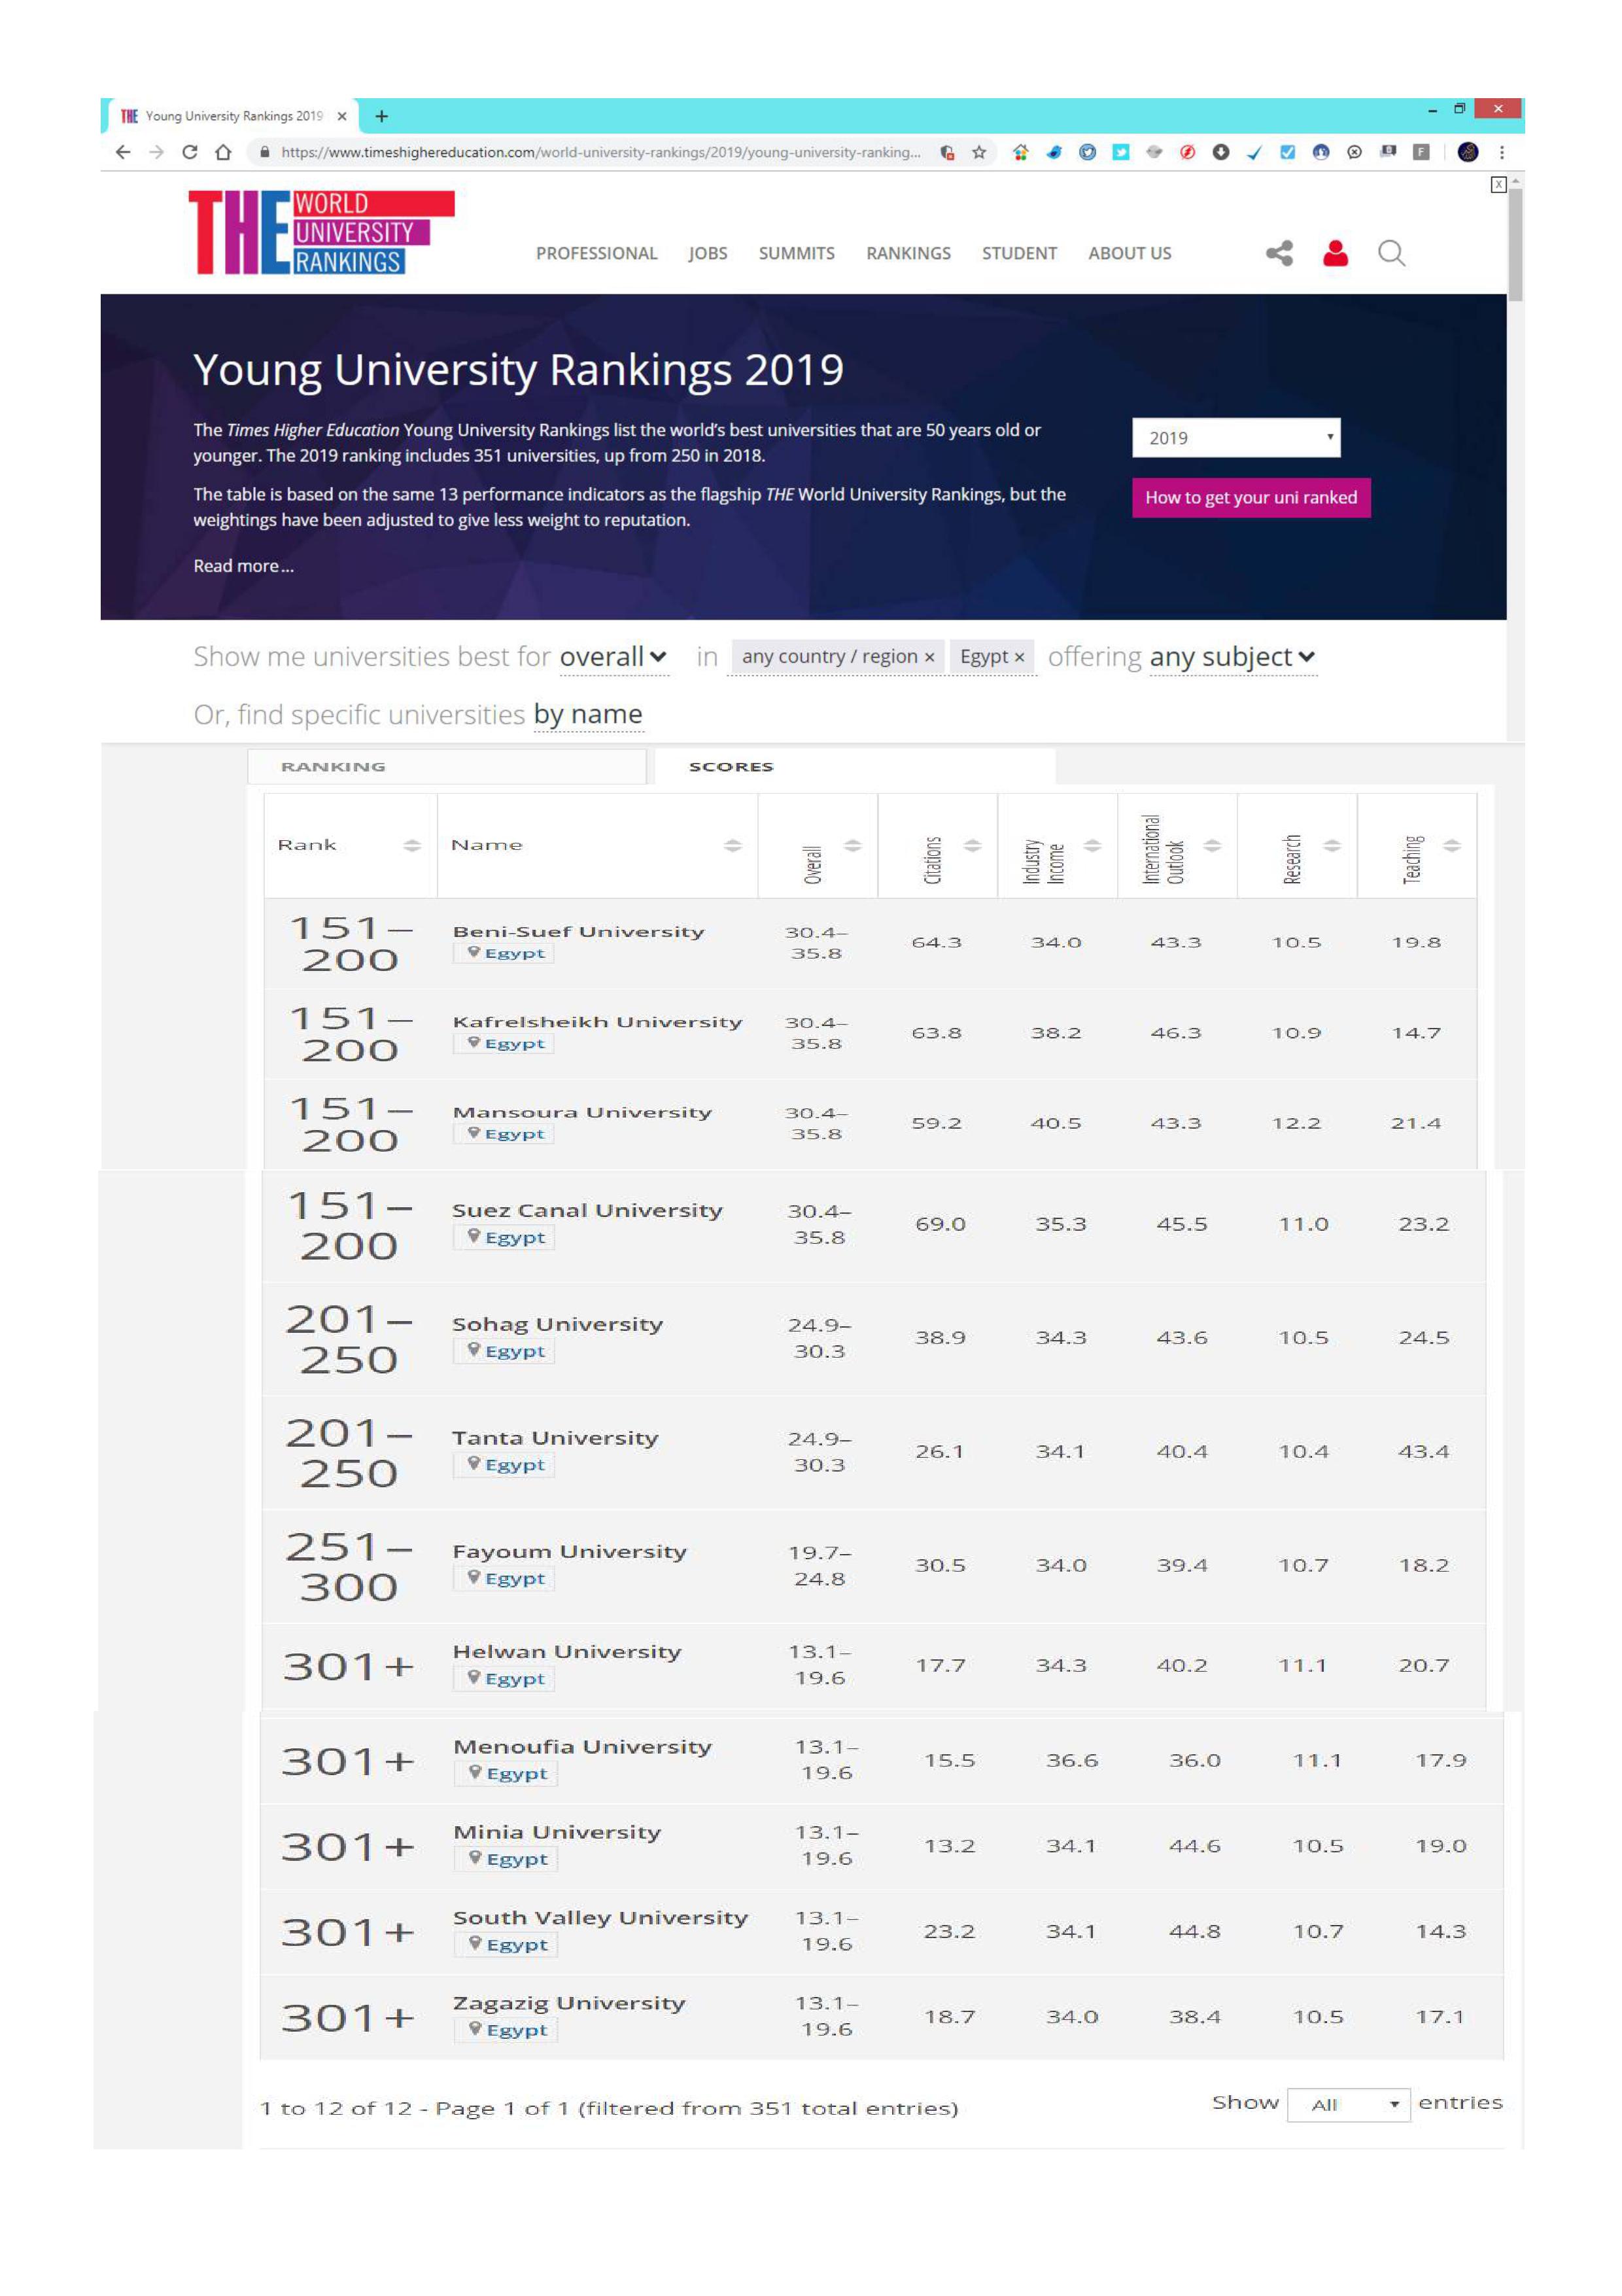Image resolution: width=1622 pixels, height=2296 pixels.
Task: Open Minia University's page
Action: (x=557, y=1832)
